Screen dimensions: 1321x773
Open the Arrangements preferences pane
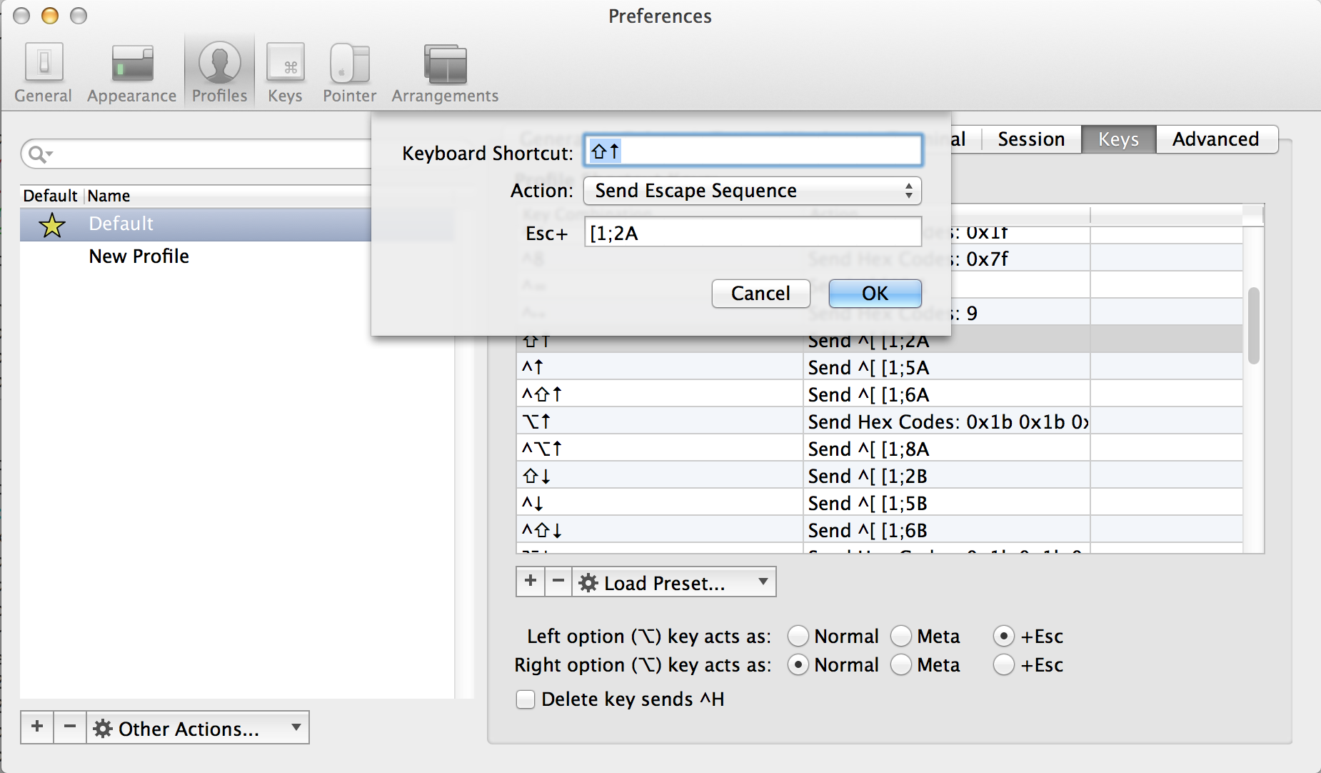[445, 73]
